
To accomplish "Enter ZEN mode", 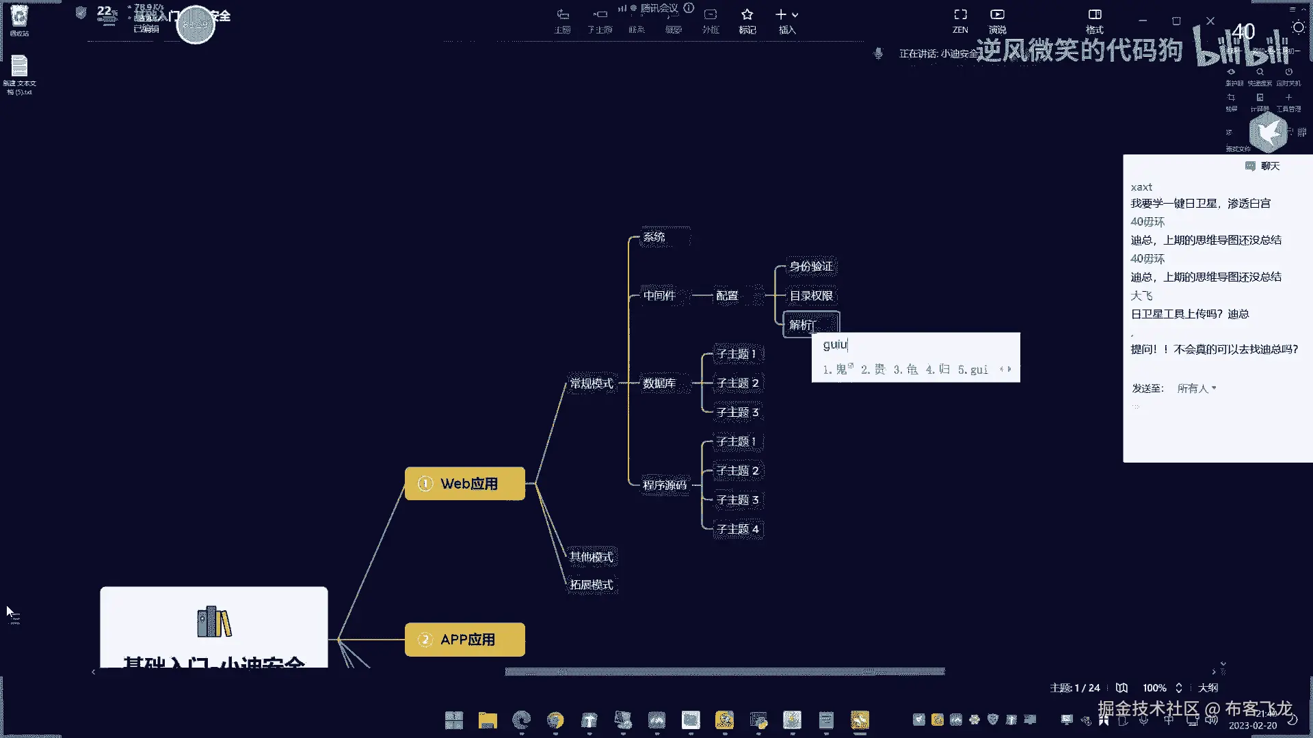I will [960, 15].
